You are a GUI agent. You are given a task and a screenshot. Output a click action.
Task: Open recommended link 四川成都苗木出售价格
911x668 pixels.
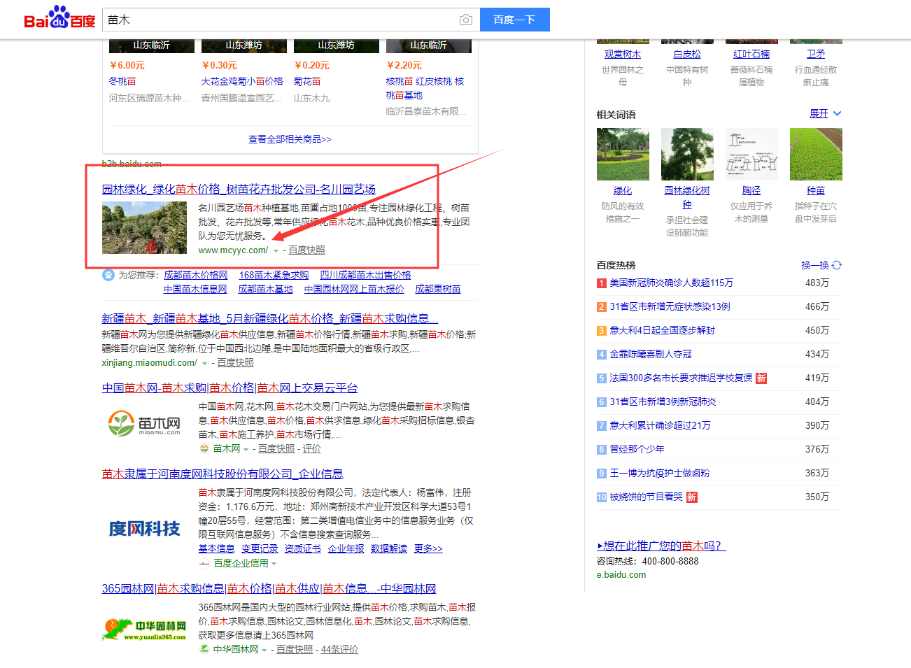(x=365, y=275)
